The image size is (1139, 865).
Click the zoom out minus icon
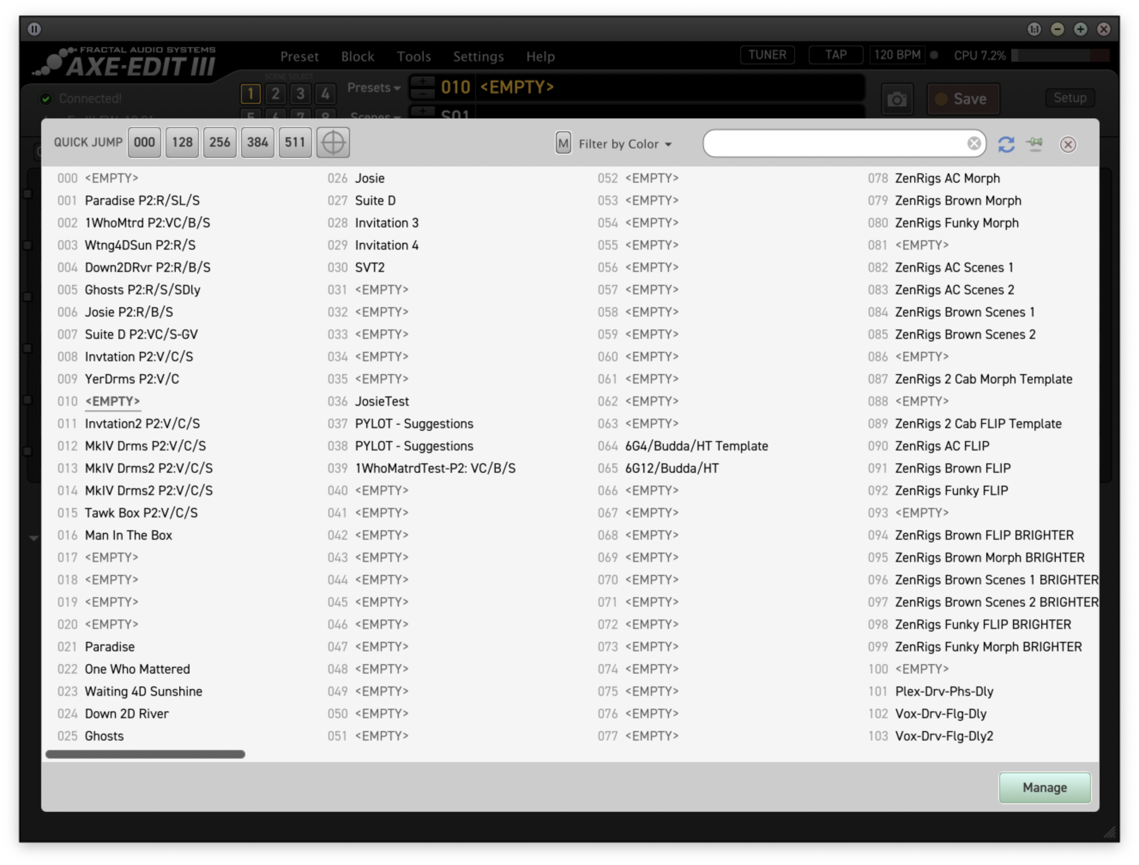pos(1057,29)
